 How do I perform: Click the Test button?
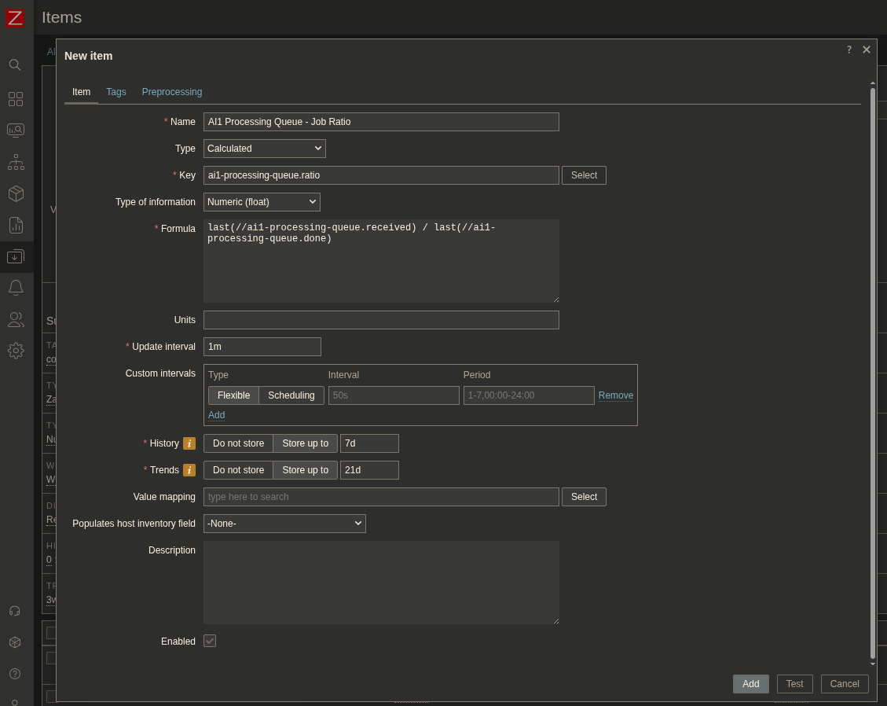[794, 684]
